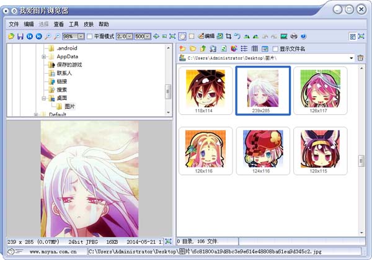This screenshot has height=260, width=372.
Task: Go to the next image
Action: pos(39,37)
